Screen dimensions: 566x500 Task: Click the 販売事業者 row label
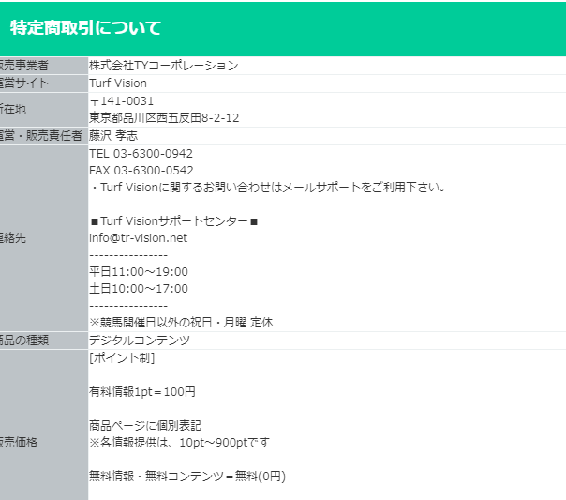point(23,66)
